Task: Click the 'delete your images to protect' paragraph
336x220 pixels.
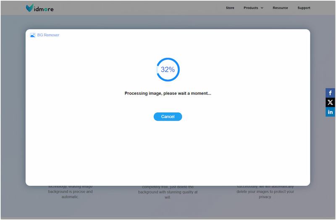Action: click(265, 192)
